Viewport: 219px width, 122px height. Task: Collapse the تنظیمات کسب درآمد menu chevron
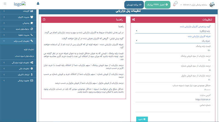(x=4, y=41)
